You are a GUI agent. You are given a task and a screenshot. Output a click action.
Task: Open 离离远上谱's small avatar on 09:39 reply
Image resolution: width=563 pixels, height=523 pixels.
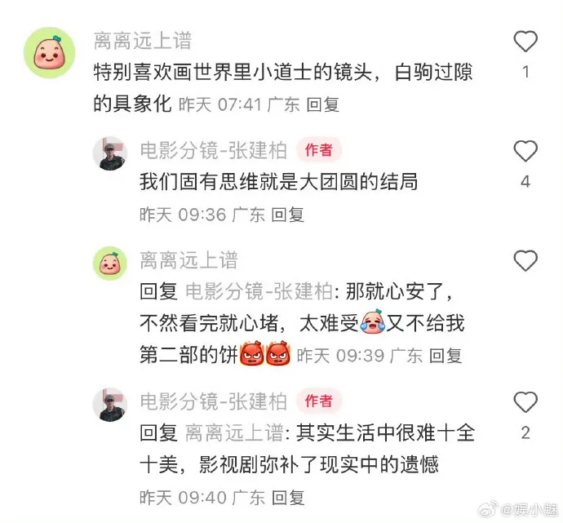click(x=110, y=263)
